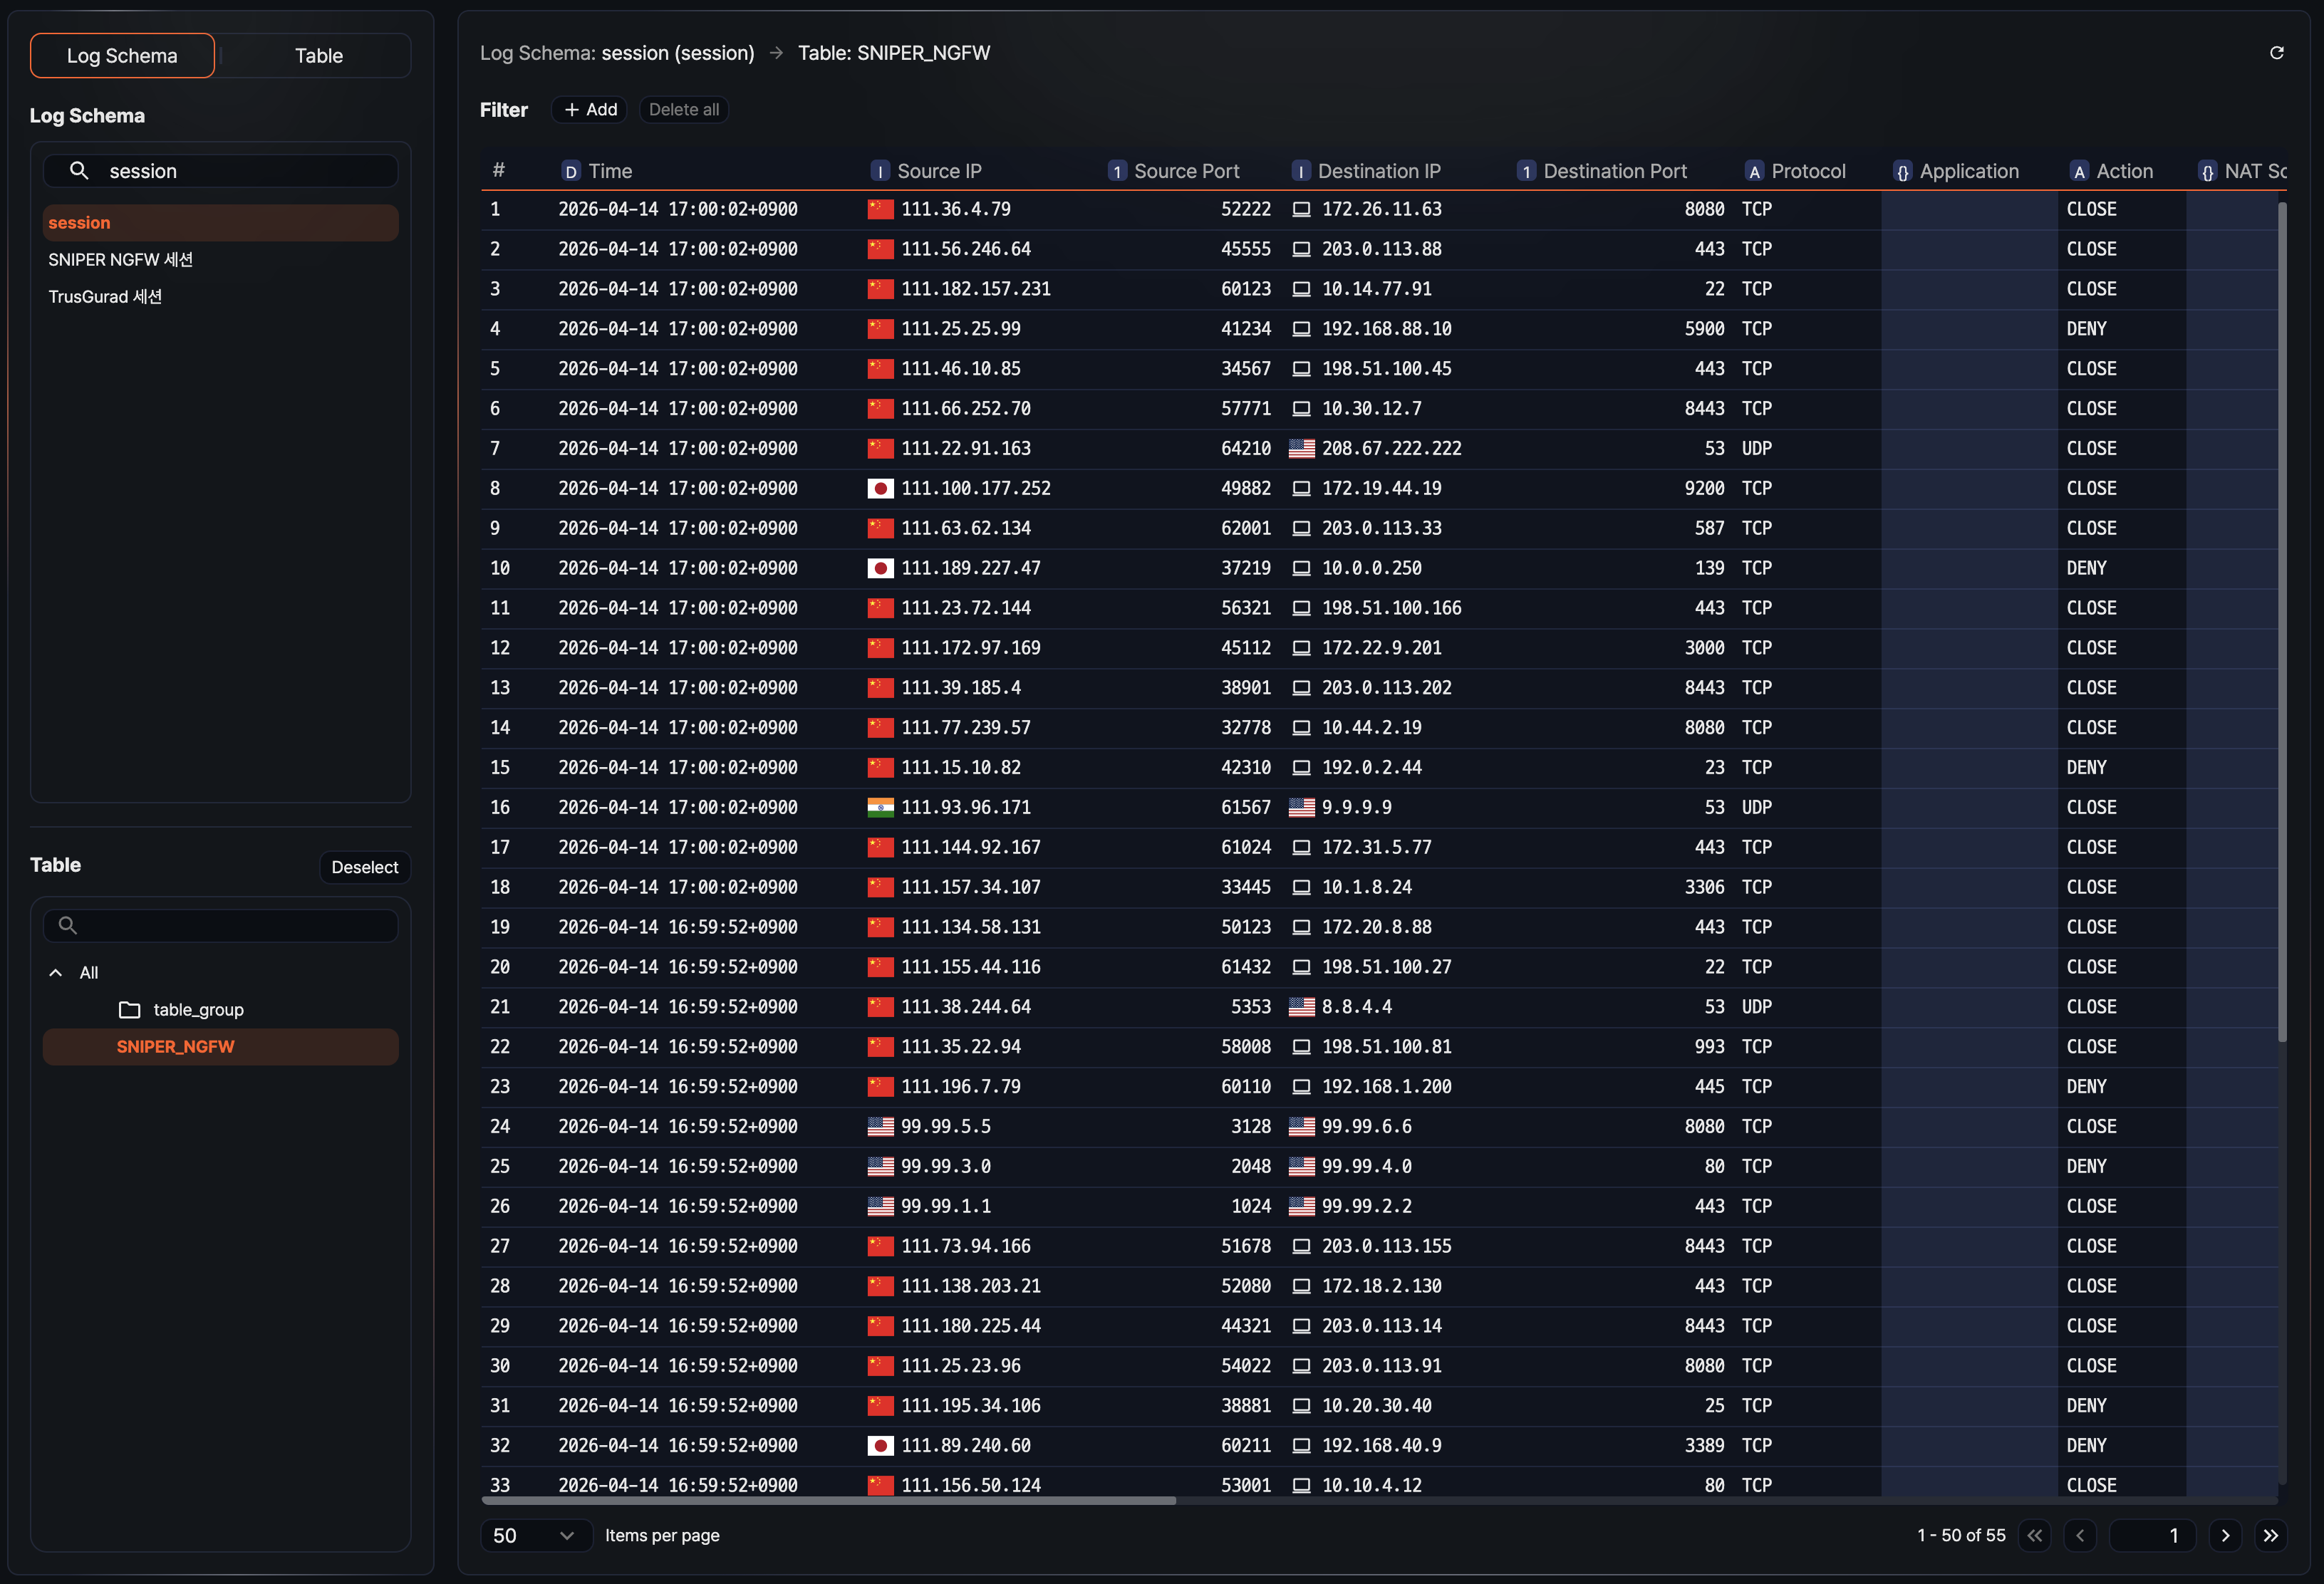Click the refresh icon at top right
The image size is (2324, 1584).
pos(2278,52)
